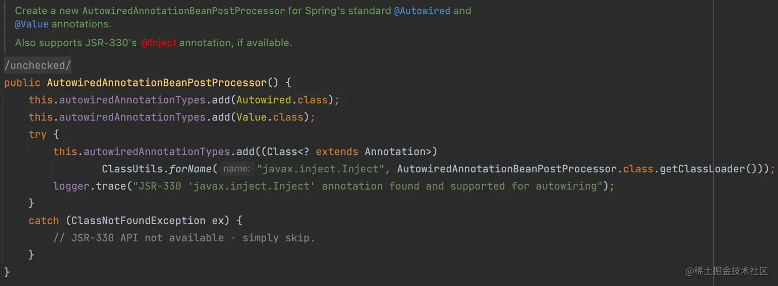Click the name: parameter hint

[x=237, y=169]
